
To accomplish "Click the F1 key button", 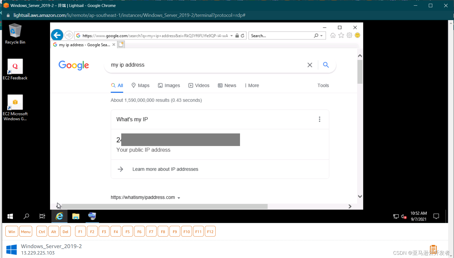I will coord(80,231).
